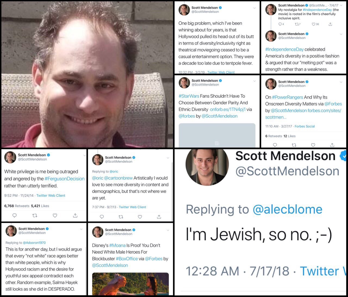Like the @oric diversity tweet
The image size is (348, 297).
pos(140,217)
